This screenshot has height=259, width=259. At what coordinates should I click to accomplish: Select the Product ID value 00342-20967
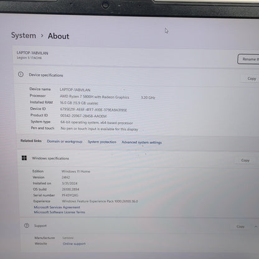pos(83,116)
